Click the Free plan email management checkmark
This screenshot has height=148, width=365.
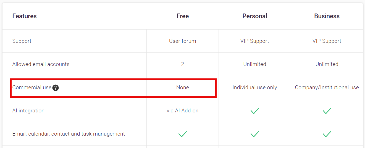[182, 134]
